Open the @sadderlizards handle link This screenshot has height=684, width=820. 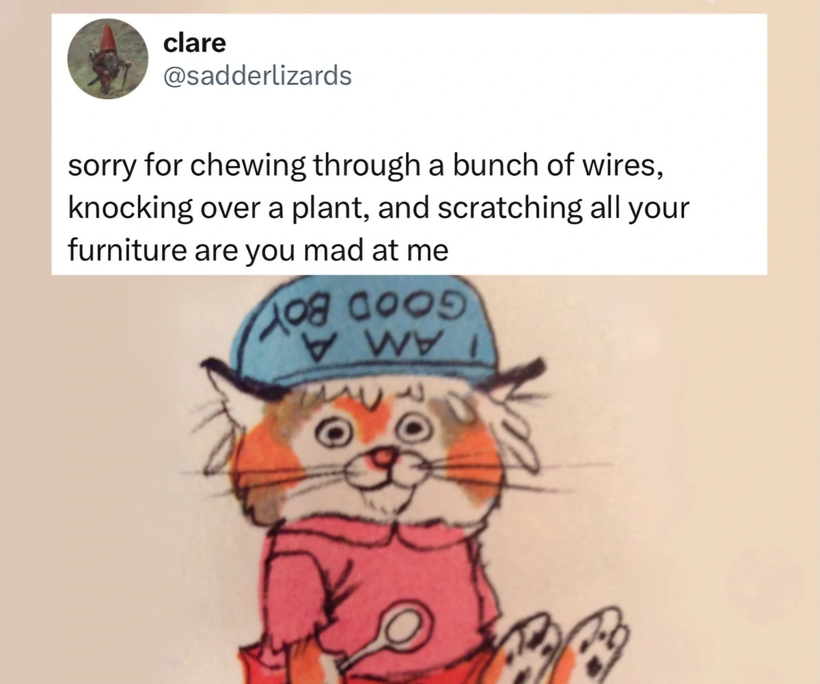(257, 76)
